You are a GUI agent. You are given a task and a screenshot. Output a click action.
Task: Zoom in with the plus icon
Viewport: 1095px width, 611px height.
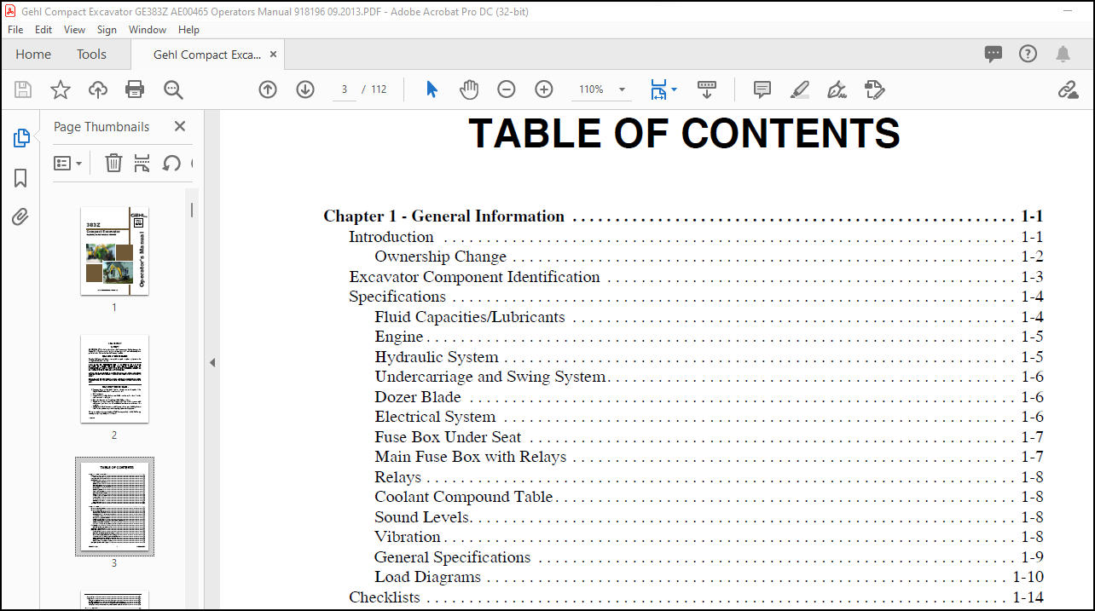click(x=544, y=89)
